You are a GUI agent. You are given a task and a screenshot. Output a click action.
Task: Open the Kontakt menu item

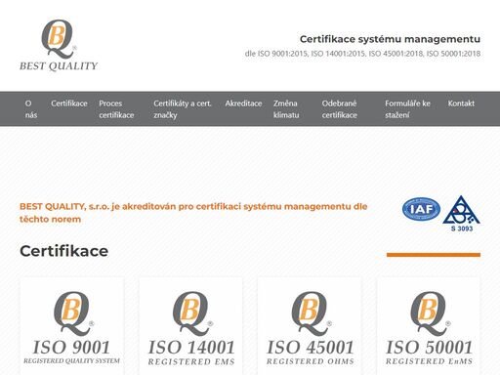[x=461, y=104]
